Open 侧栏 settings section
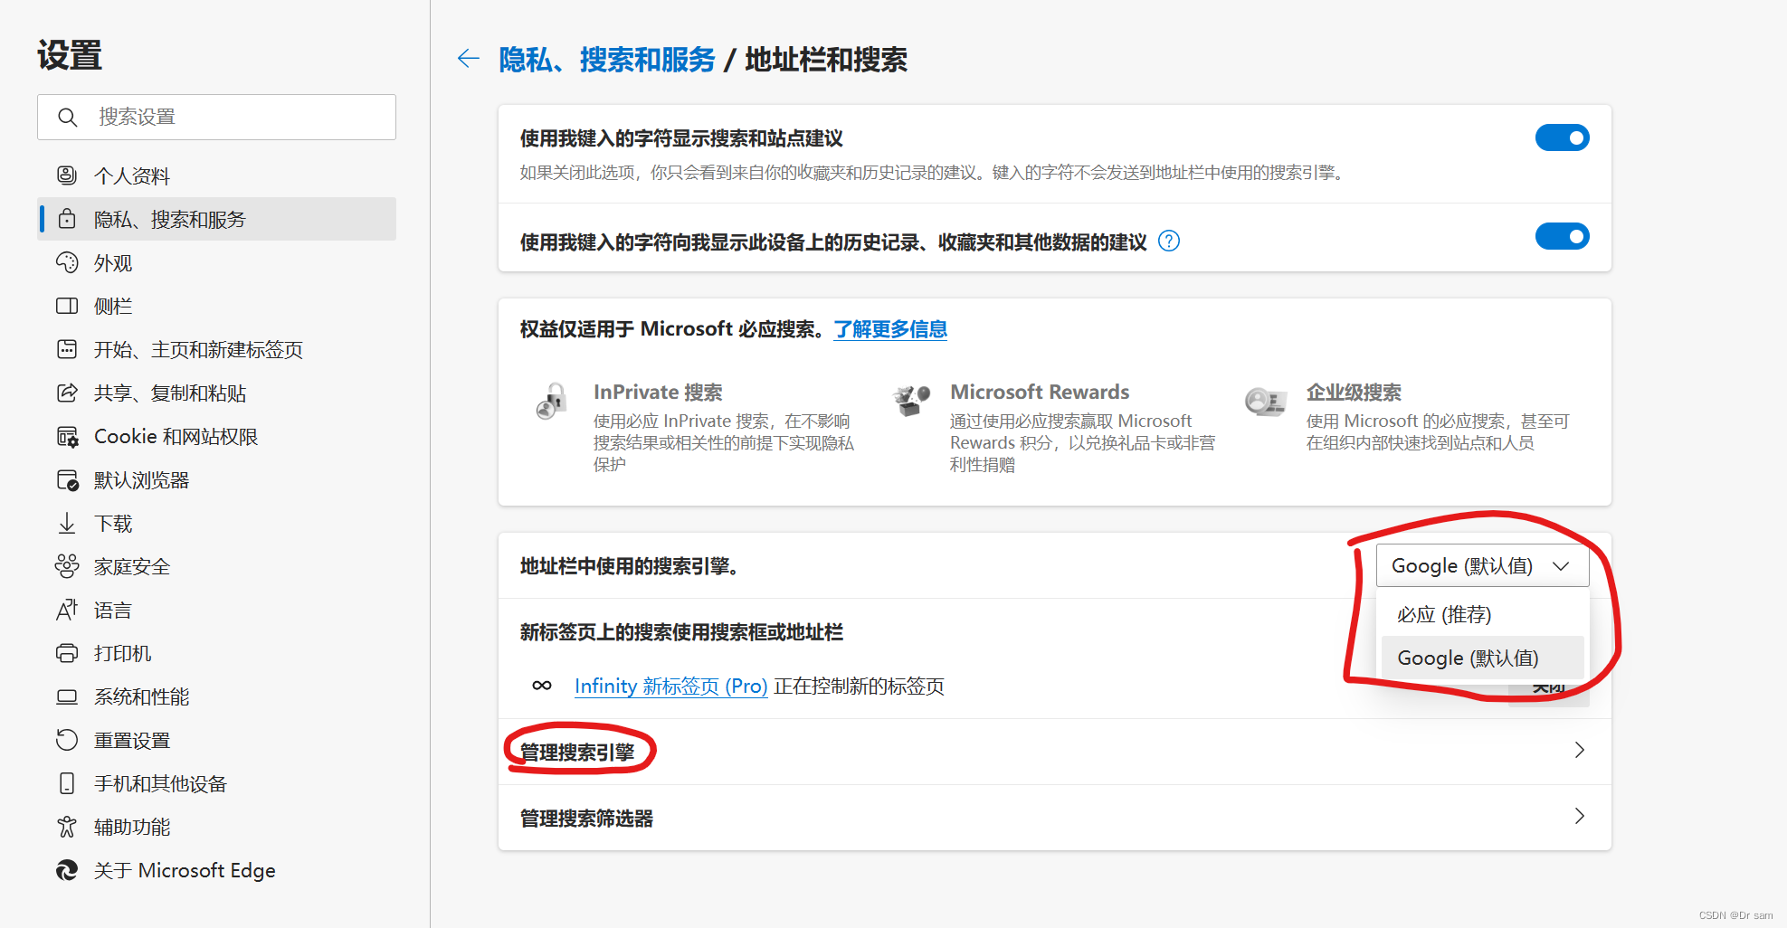Image resolution: width=1787 pixels, height=928 pixels. click(217, 306)
